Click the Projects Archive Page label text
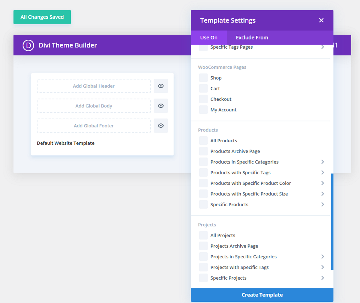The height and width of the screenshot is (303, 360). (234, 246)
